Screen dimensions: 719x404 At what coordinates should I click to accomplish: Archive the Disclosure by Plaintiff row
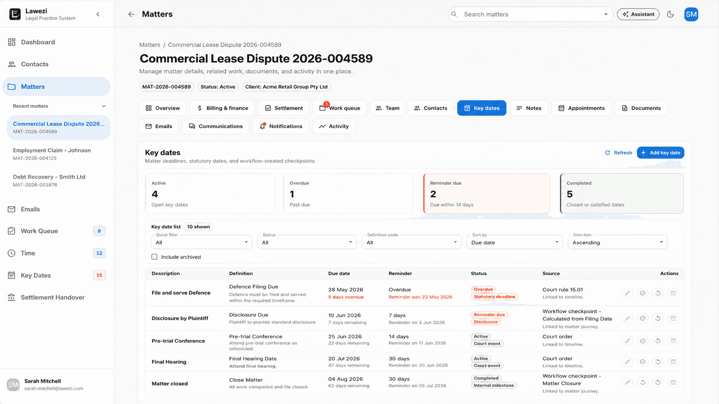673,318
